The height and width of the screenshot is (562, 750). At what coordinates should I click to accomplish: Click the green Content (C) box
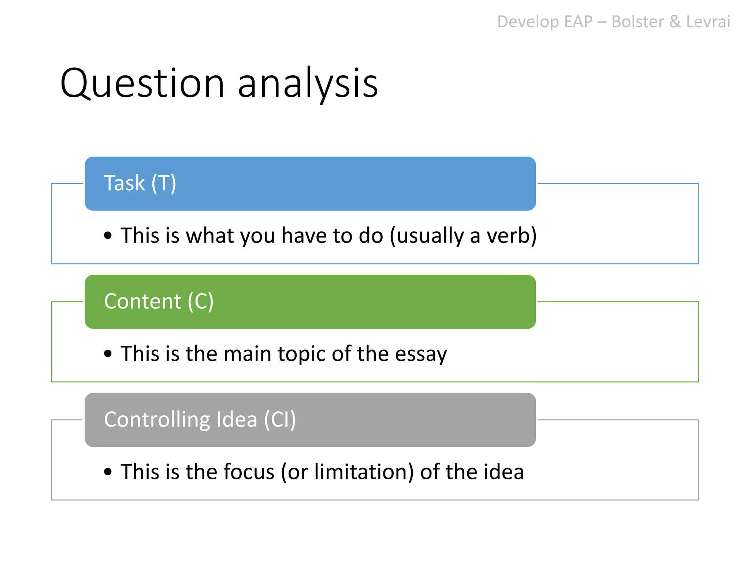[310, 302]
